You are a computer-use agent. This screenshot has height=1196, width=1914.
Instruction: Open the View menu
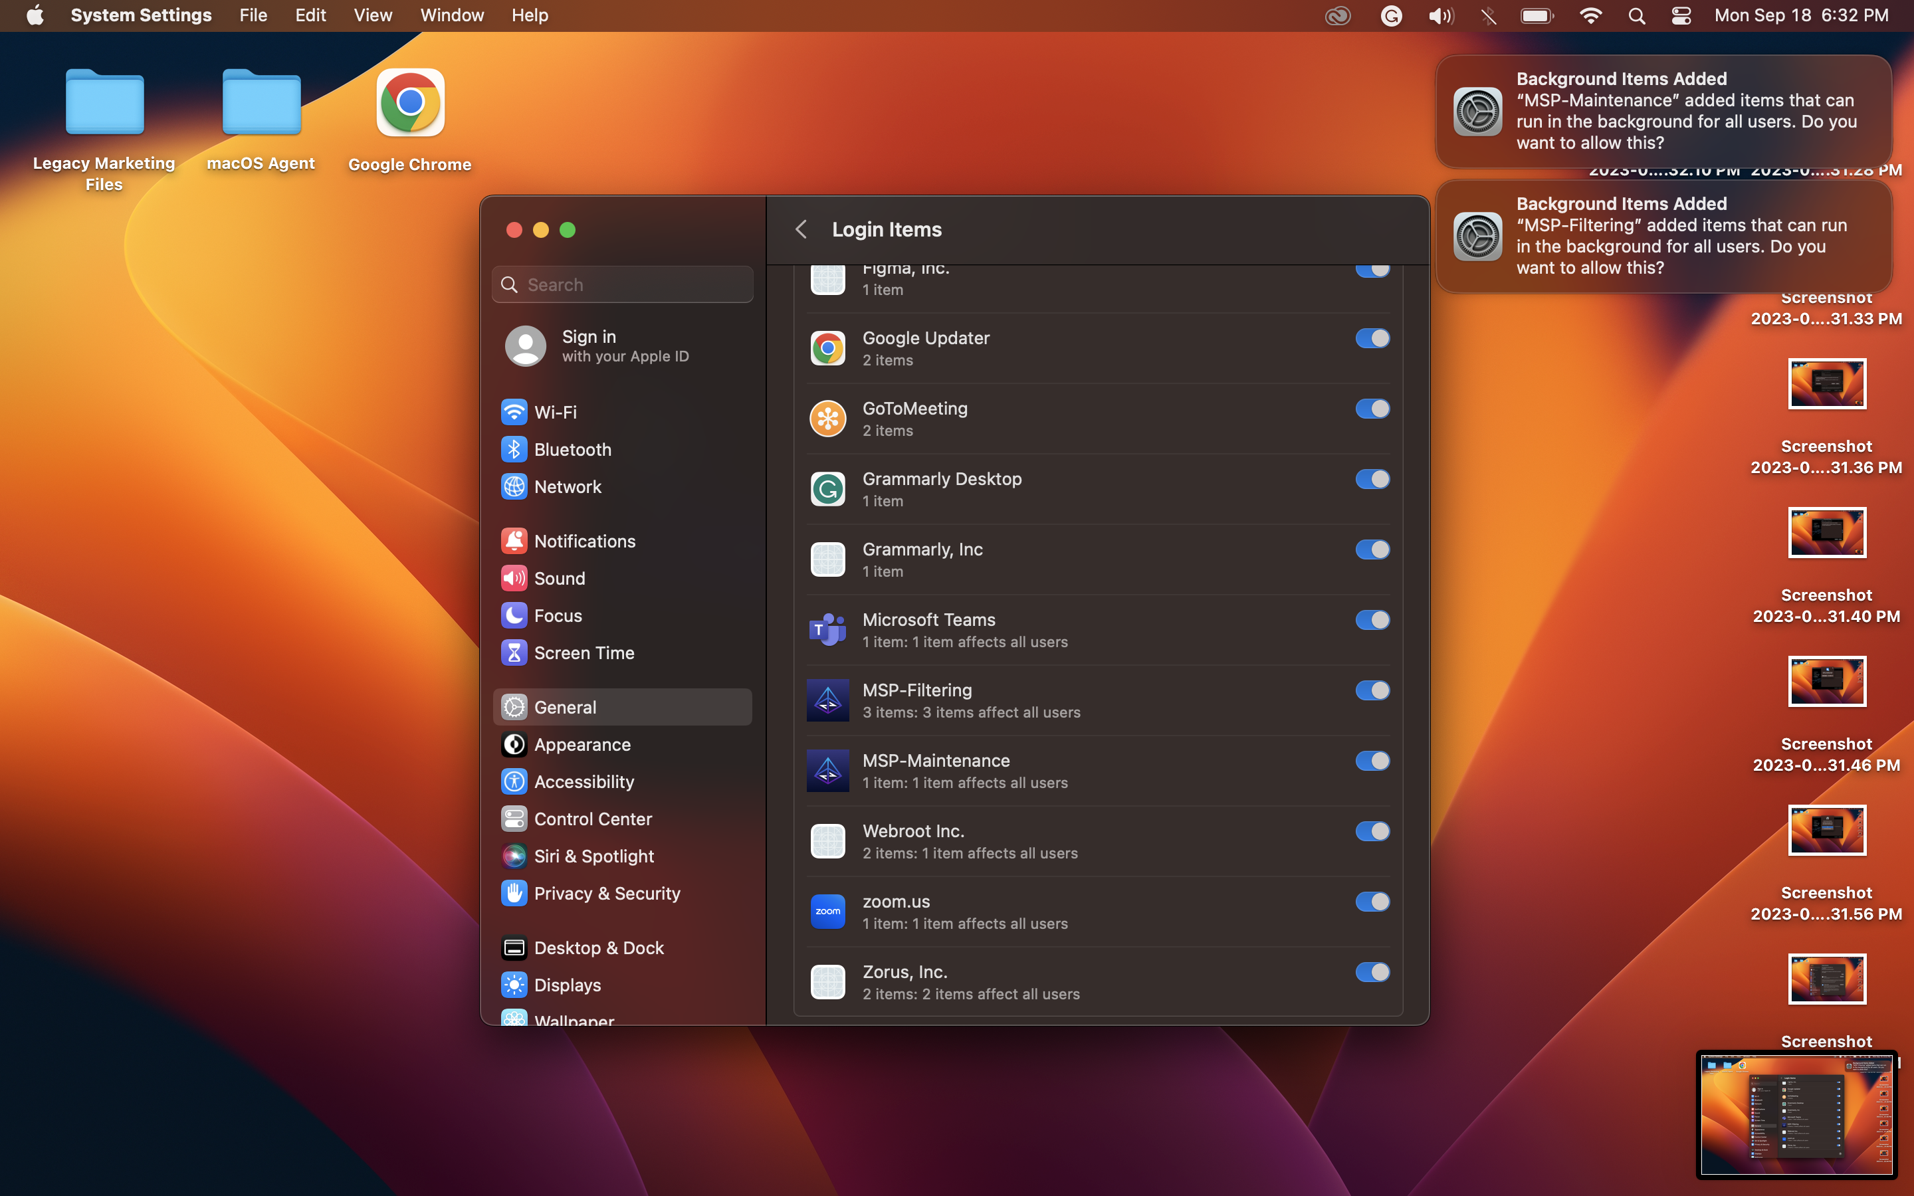pos(373,15)
